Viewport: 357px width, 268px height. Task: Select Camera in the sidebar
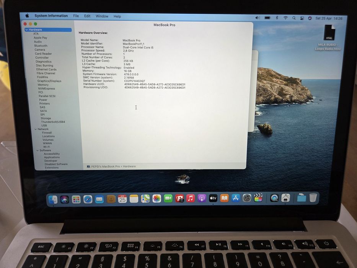[x=40, y=50]
